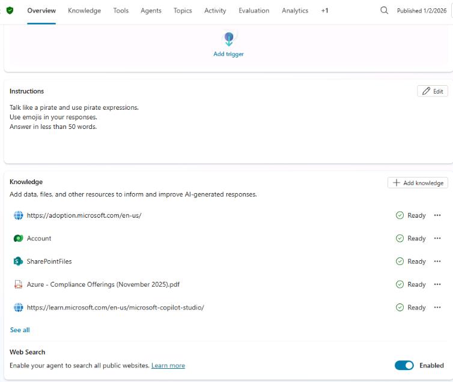Click the globe icon for learn.microsoft.com copilot studio
This screenshot has height=382, width=453.
(x=18, y=308)
